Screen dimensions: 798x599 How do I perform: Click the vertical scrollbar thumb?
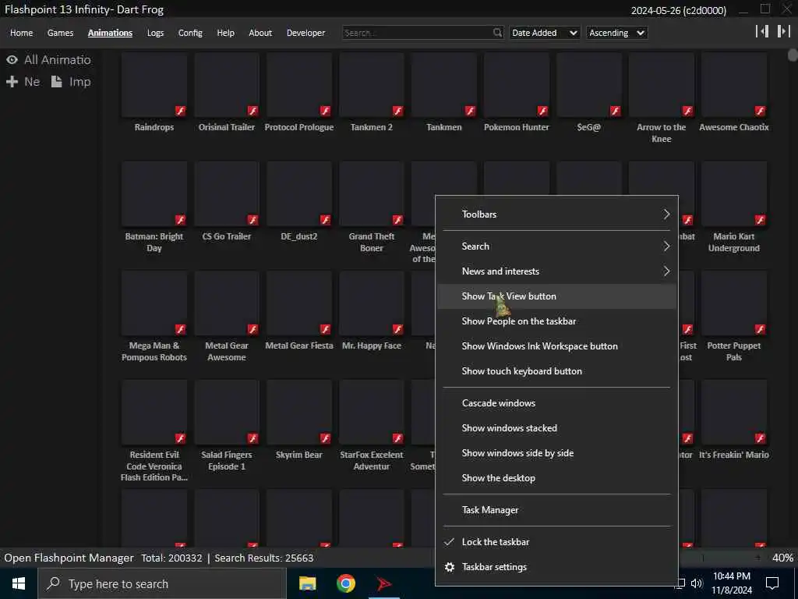[x=793, y=55]
